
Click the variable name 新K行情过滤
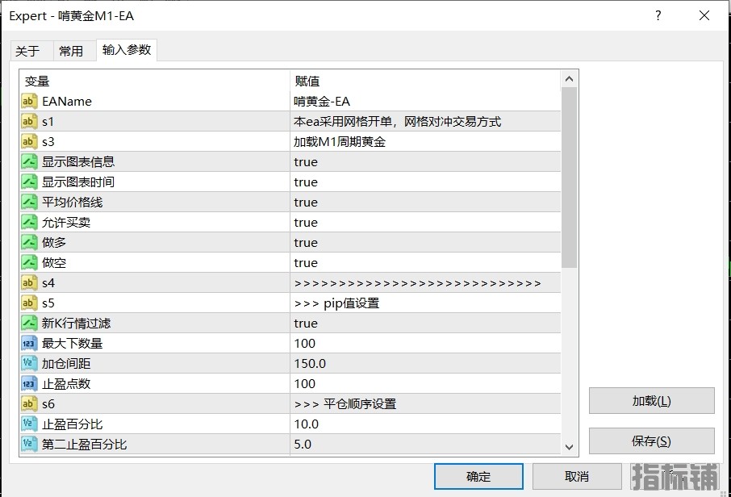tap(77, 323)
